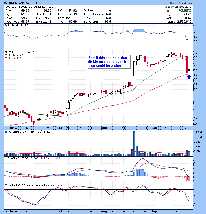Click the EPS value -0.39
Screen dimensions: 206x214
[73, 14]
